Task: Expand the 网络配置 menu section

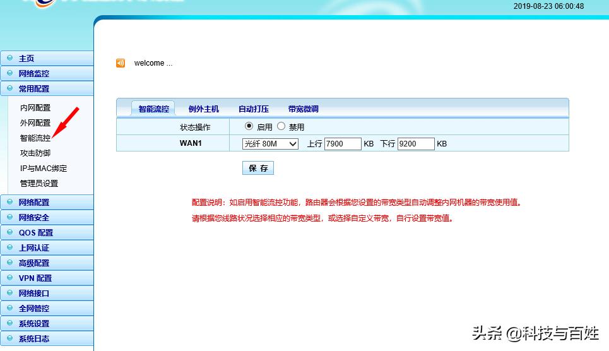Action: (x=47, y=202)
